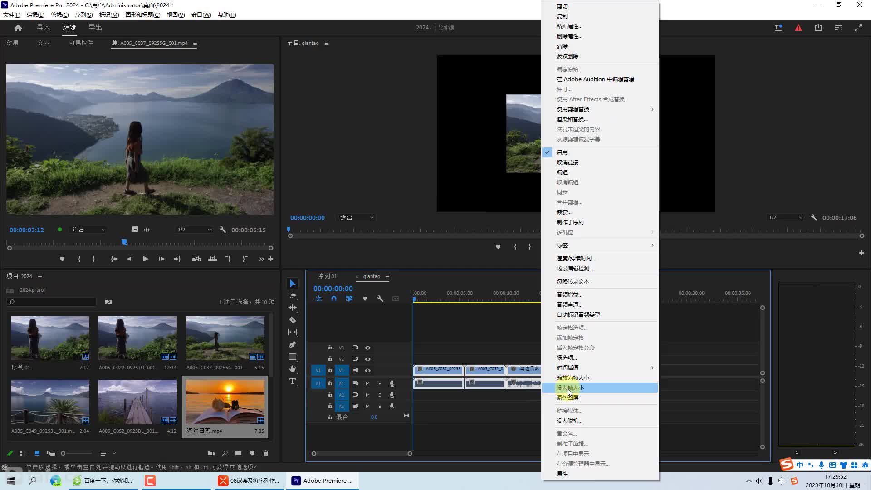Toggle linked selection in timeline
The image size is (871, 490).
click(349, 299)
